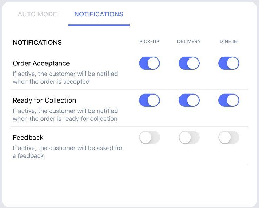
Task: Click the Notifications section heading
Action: click(37, 43)
